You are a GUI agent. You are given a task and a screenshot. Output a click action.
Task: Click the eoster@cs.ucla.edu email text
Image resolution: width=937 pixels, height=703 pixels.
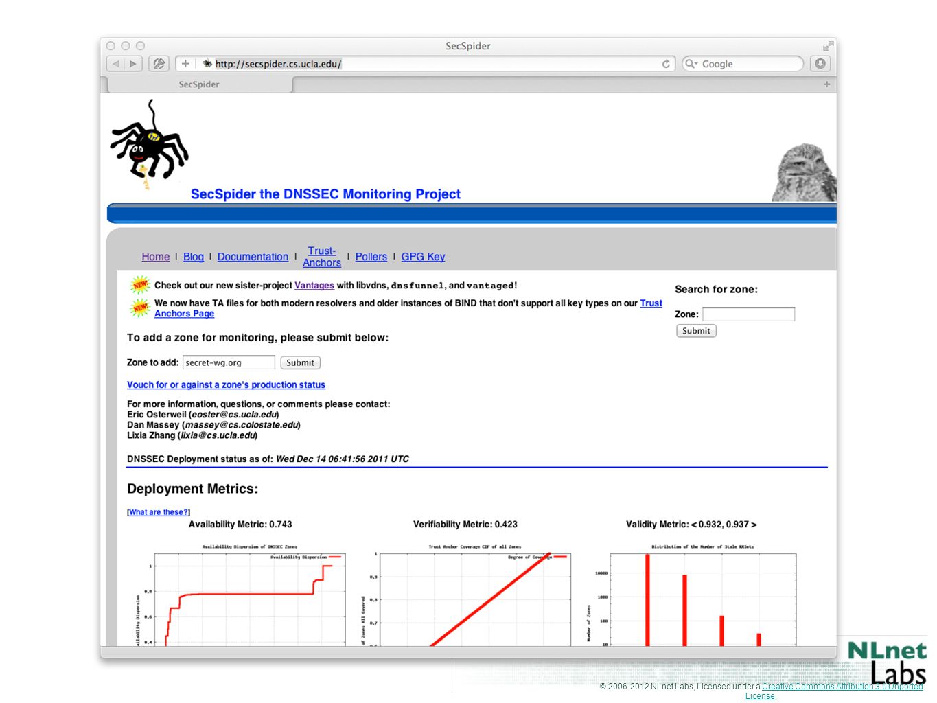(234, 415)
